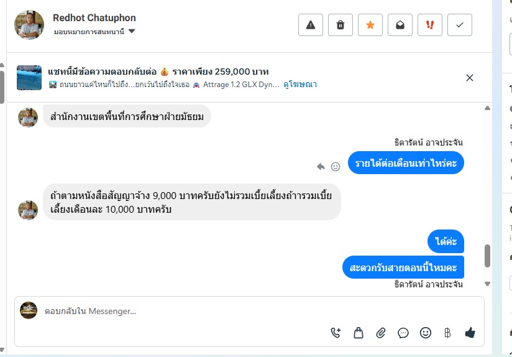Viewport: 512px width, 357px height.
Task: Open Redhot Chatuphon's profile picture in header
Action: pos(29,25)
